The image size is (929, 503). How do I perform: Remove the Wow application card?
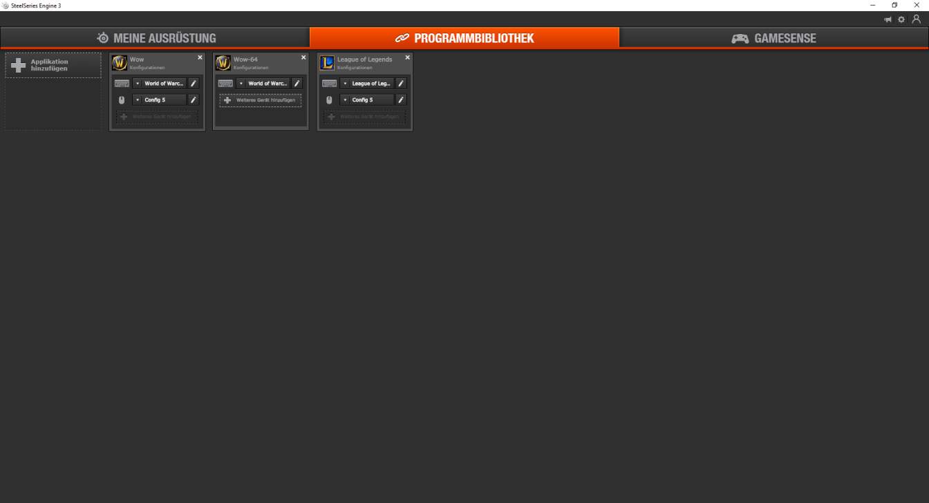click(x=200, y=57)
